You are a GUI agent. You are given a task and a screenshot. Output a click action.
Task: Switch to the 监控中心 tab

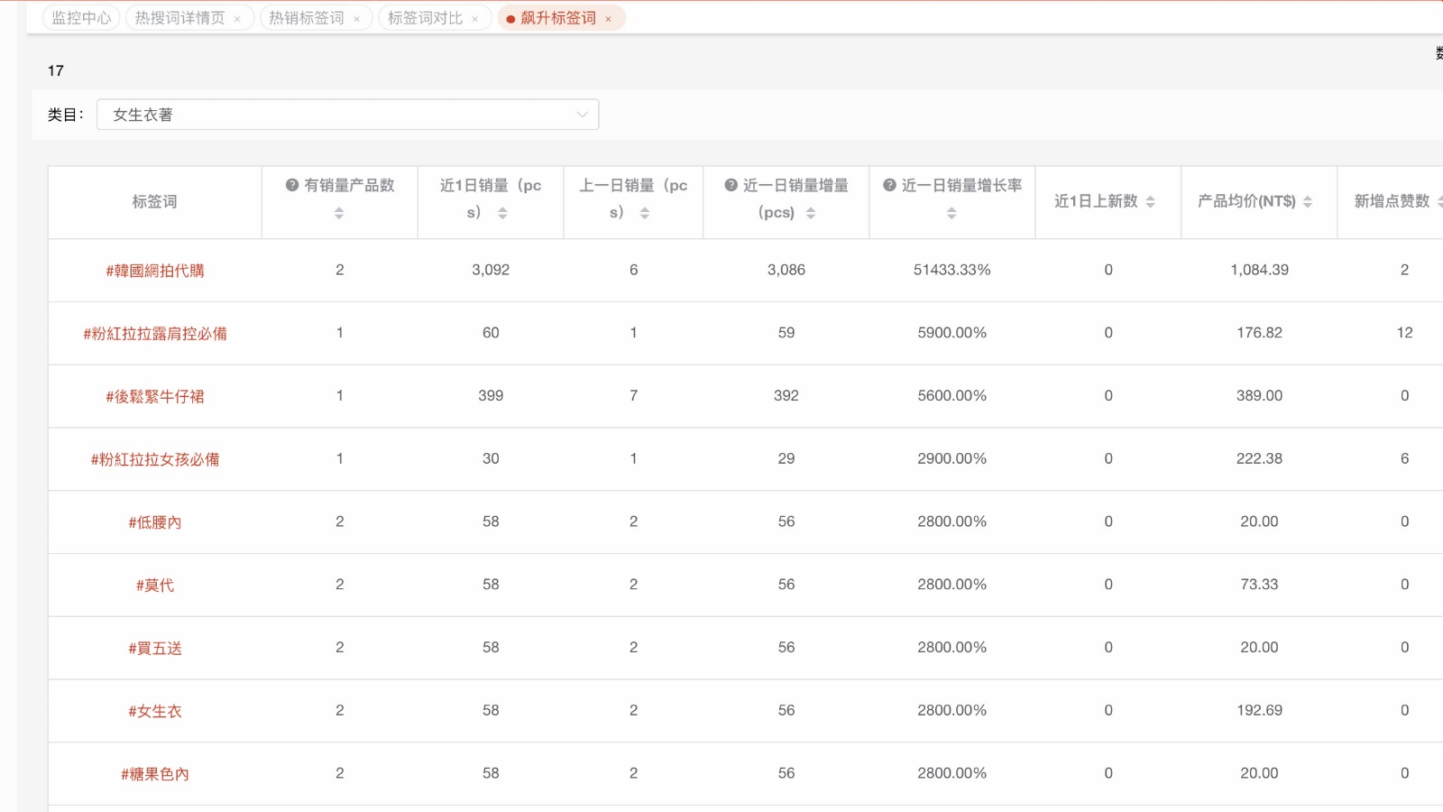pyautogui.click(x=81, y=18)
